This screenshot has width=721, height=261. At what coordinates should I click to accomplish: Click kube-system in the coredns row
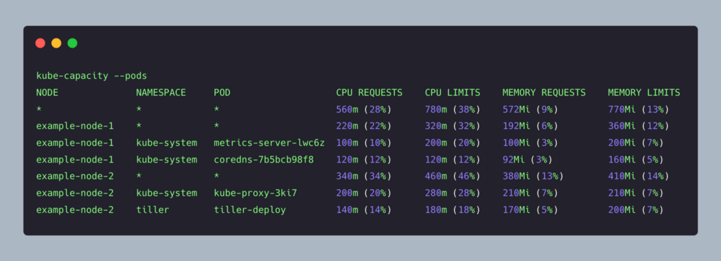coord(166,160)
